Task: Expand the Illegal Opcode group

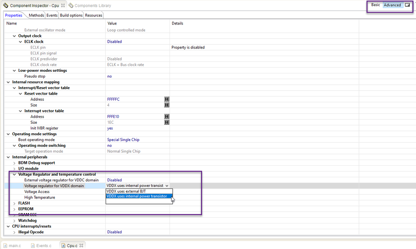Action: click(x=14, y=232)
